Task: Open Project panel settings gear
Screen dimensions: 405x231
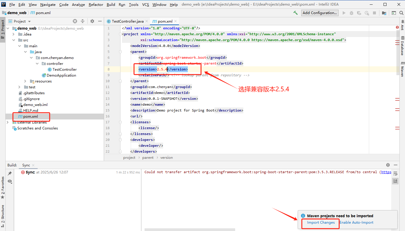Action: point(92,21)
